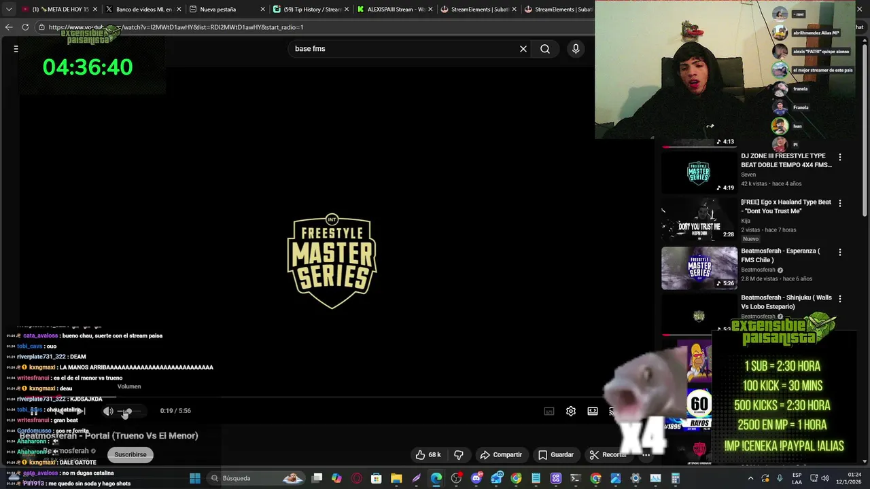The height and width of the screenshot is (489, 870).
Task: Open Windows Settings gear on taskbar
Action: [x=636, y=478]
